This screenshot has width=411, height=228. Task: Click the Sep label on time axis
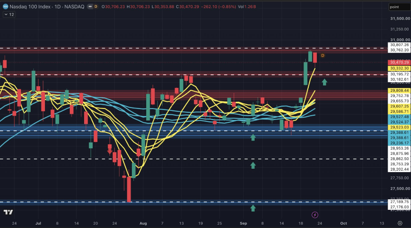coord(243,223)
